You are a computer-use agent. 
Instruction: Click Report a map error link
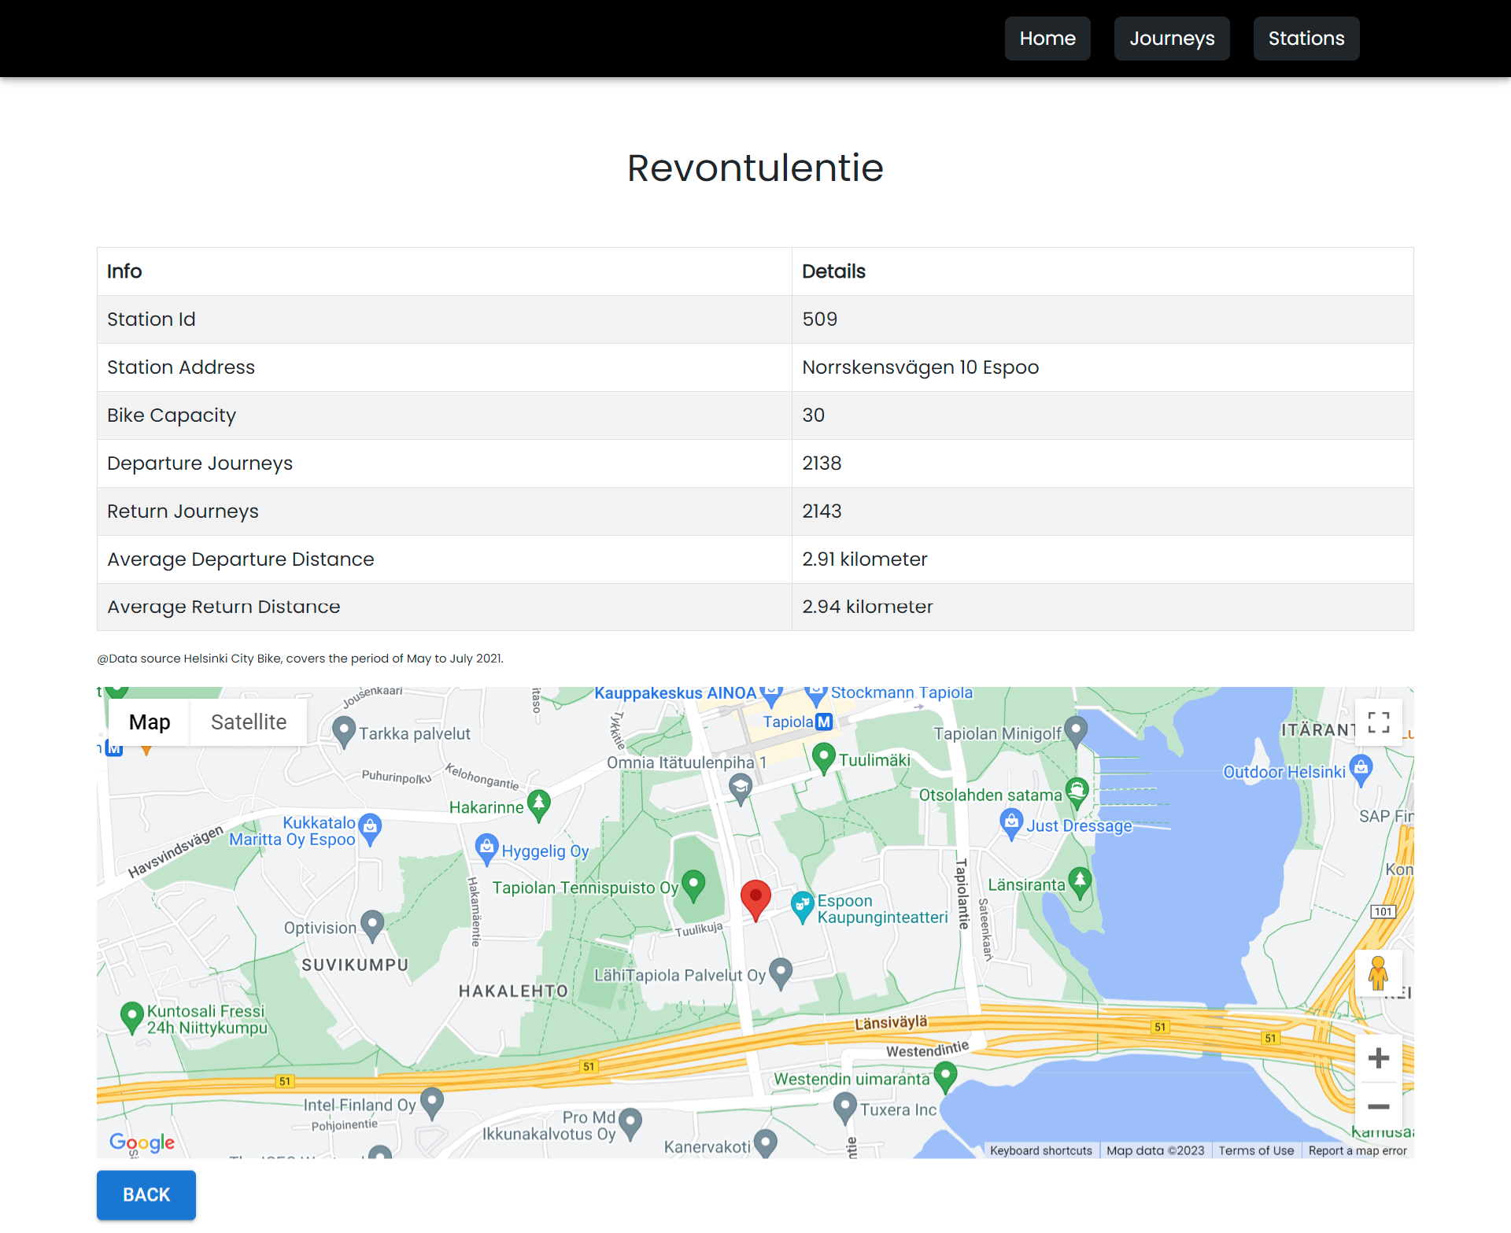pos(1357,1150)
